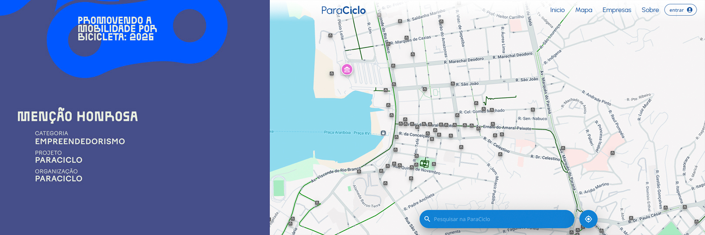Click the banner title PROMOVENDO A MOBILIDADE POR BICICLETA
705x235 pixels.
pyautogui.click(x=117, y=29)
